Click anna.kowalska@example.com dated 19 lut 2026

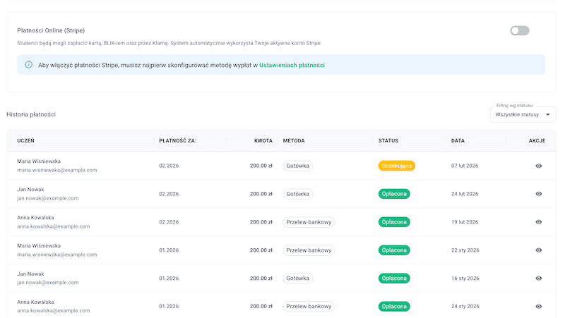point(54,226)
